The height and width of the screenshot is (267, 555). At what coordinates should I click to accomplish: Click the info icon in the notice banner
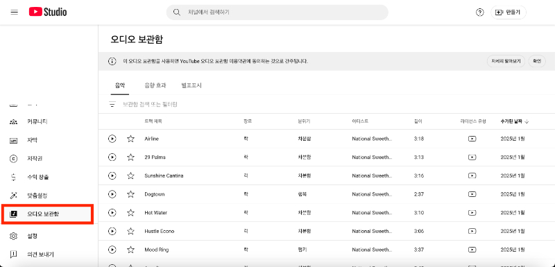tap(112, 61)
